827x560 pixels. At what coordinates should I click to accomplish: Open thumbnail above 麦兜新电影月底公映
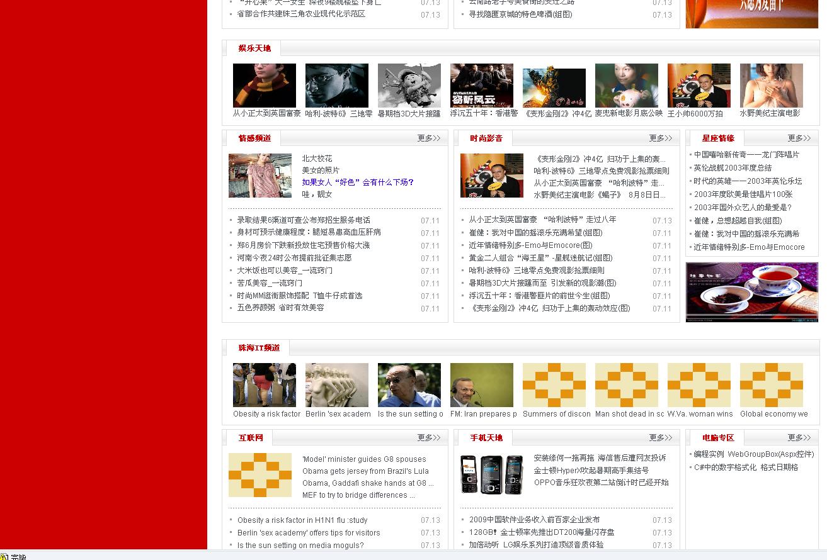[627, 86]
